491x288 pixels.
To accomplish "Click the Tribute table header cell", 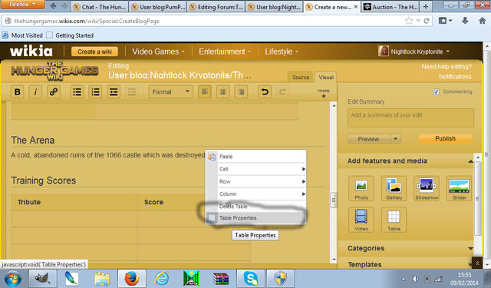I will 74,202.
